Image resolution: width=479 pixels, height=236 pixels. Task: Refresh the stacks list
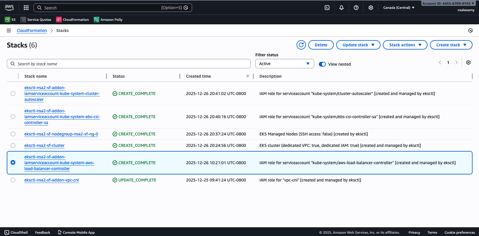tap(301, 45)
